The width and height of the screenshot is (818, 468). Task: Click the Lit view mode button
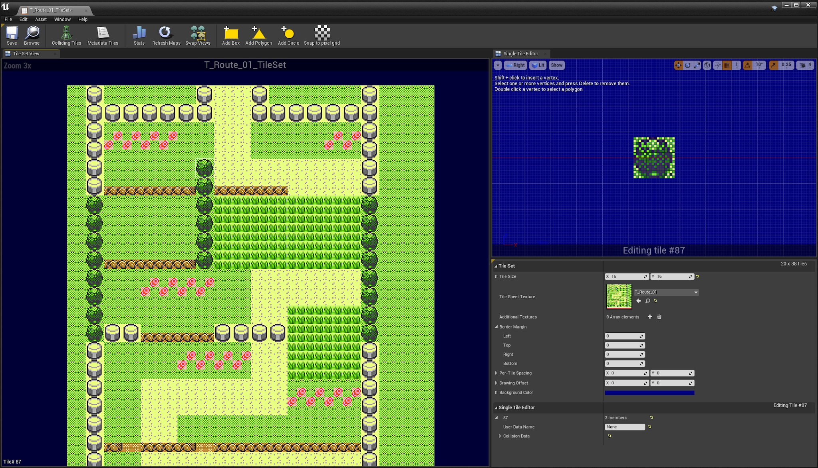tap(538, 65)
